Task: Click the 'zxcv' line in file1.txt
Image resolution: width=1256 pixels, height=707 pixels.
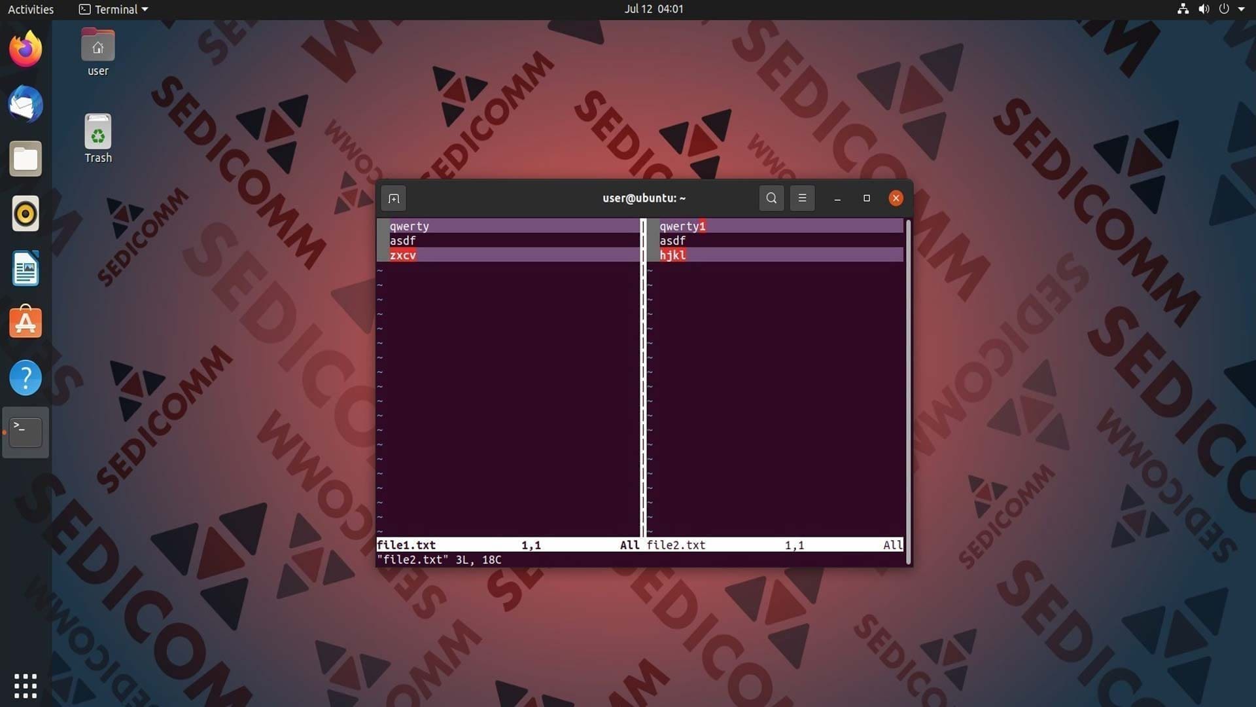Action: point(508,255)
